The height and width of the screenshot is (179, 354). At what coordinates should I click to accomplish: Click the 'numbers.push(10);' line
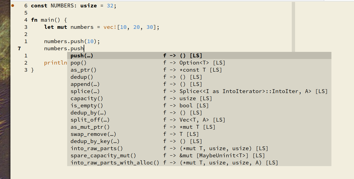pyautogui.click(x=72, y=41)
